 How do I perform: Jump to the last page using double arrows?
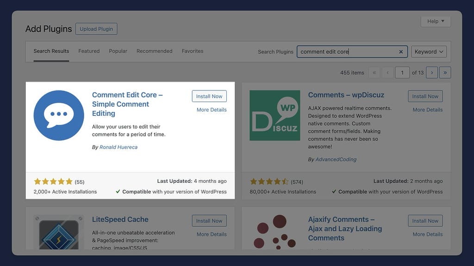445,73
